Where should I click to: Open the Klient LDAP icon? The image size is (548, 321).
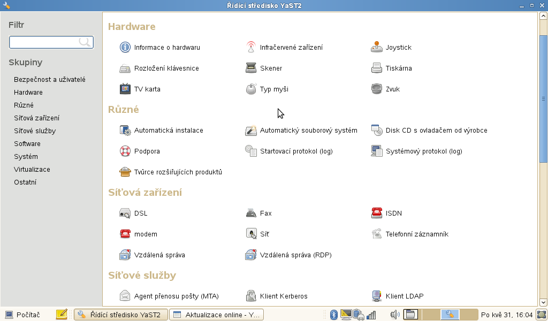point(377,296)
